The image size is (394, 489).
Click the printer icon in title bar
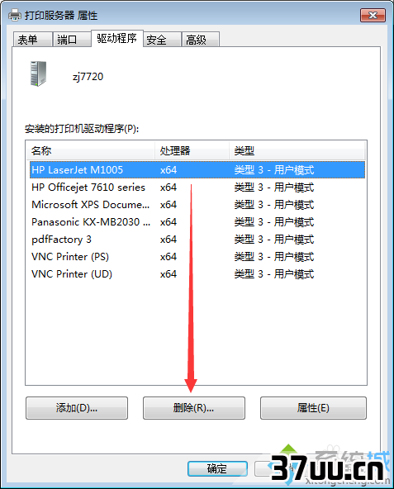tap(14, 15)
